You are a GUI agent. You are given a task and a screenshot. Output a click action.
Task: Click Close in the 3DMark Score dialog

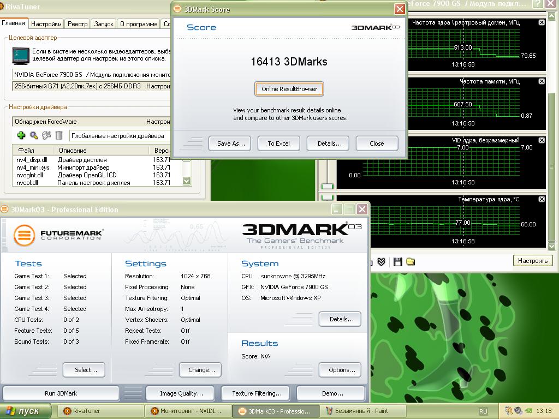(377, 143)
